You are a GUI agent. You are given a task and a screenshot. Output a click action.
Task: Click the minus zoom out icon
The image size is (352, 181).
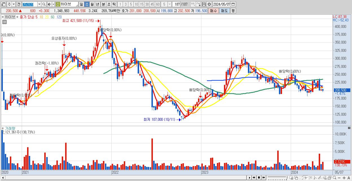(x=339, y=178)
